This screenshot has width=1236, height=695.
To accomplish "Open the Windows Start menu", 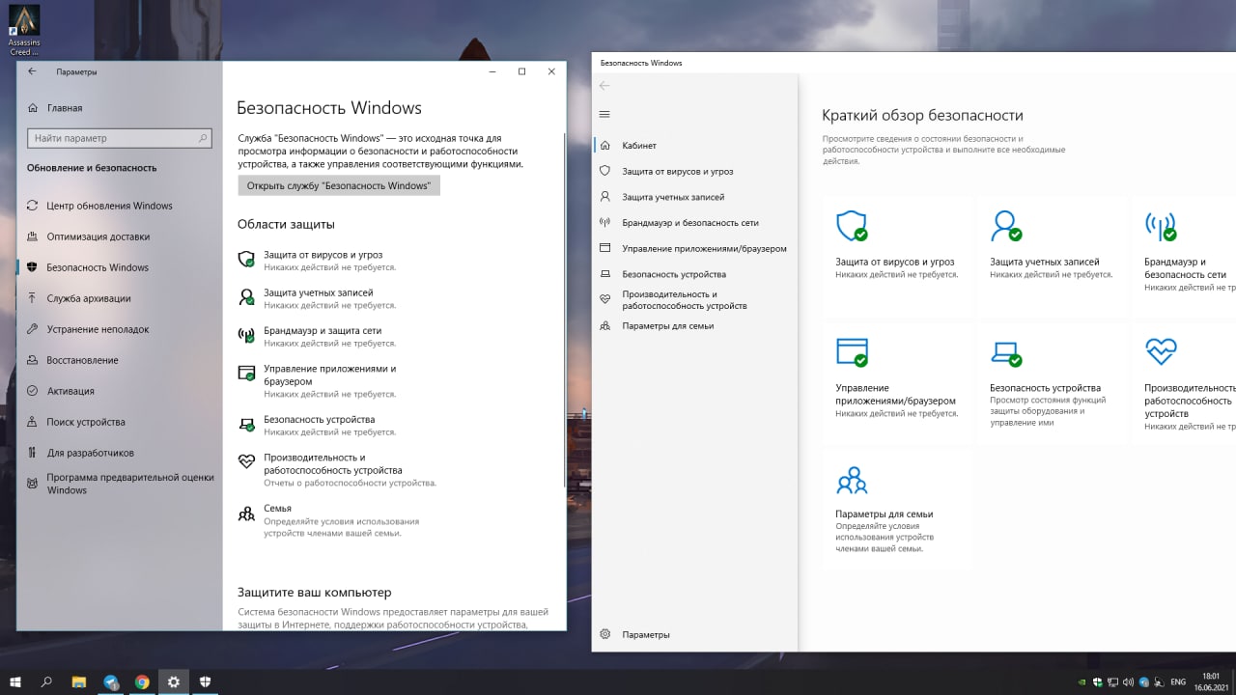I will coord(15,681).
